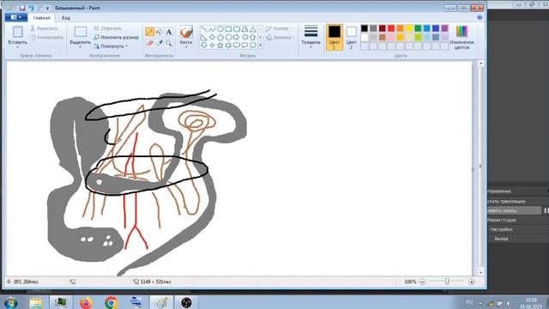Select the Pencil tool
549x309 pixels.
click(150, 32)
